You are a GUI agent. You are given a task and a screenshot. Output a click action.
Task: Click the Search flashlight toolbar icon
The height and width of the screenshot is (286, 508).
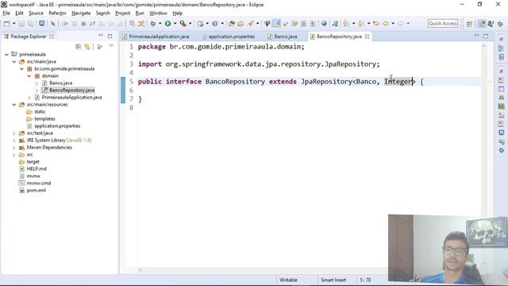(x=251, y=24)
